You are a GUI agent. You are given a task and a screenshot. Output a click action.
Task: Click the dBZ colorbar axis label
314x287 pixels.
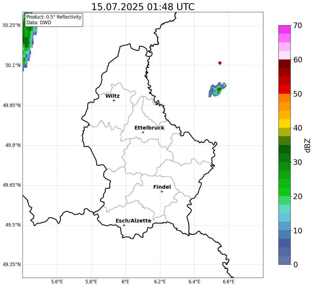(307, 145)
